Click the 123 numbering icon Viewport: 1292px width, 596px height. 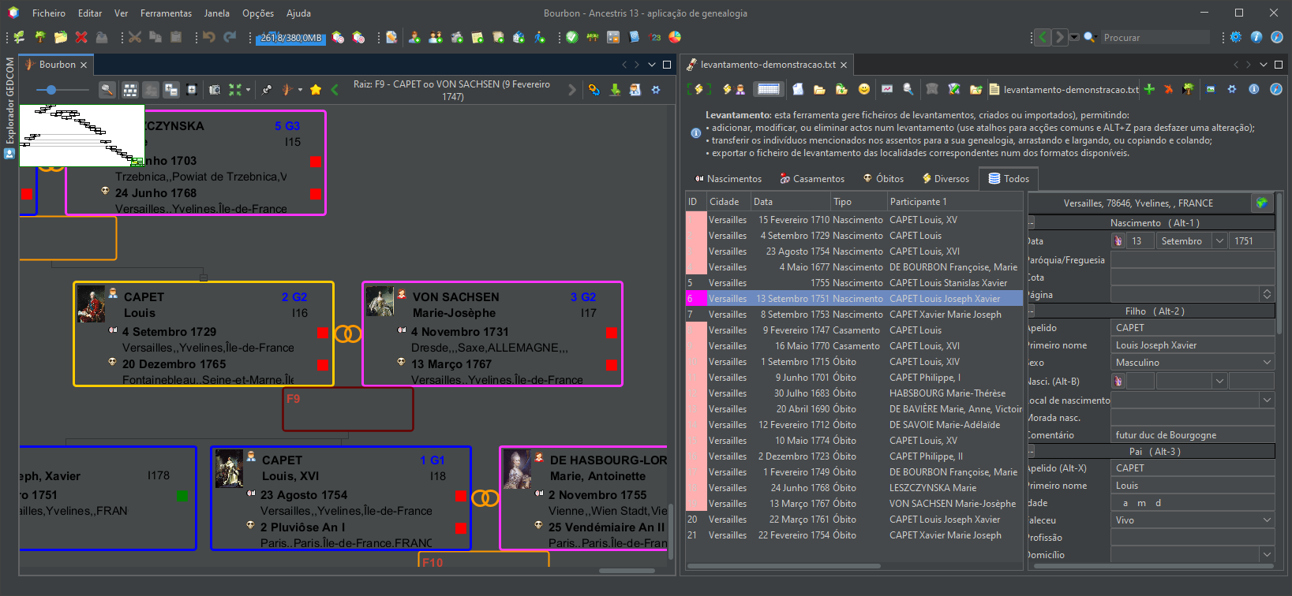(x=654, y=37)
